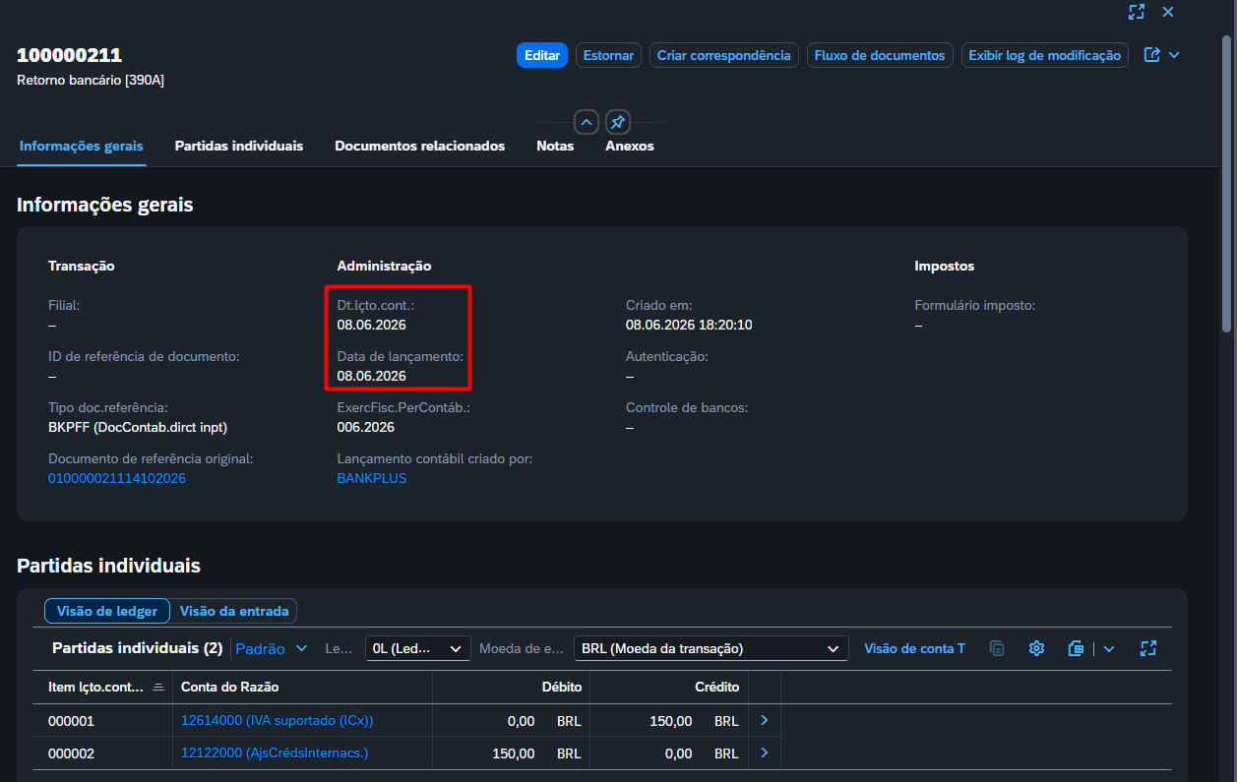Click the page's vertical scrollbar

pos(1227,185)
